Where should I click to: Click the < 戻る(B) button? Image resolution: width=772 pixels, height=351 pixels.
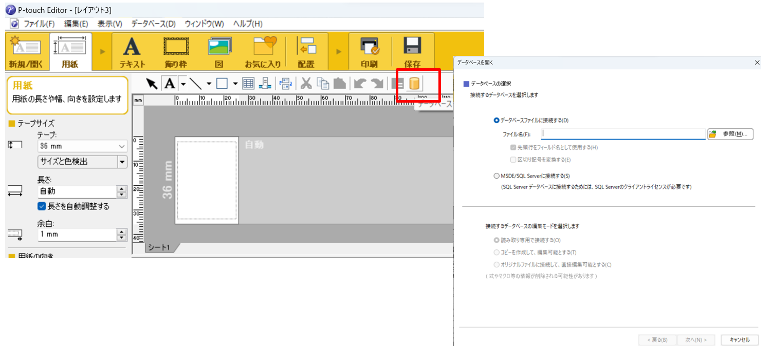[657, 340]
